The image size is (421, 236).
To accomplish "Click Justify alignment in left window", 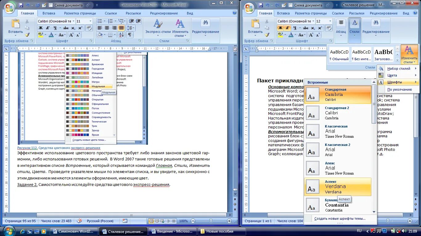I will (121, 28).
